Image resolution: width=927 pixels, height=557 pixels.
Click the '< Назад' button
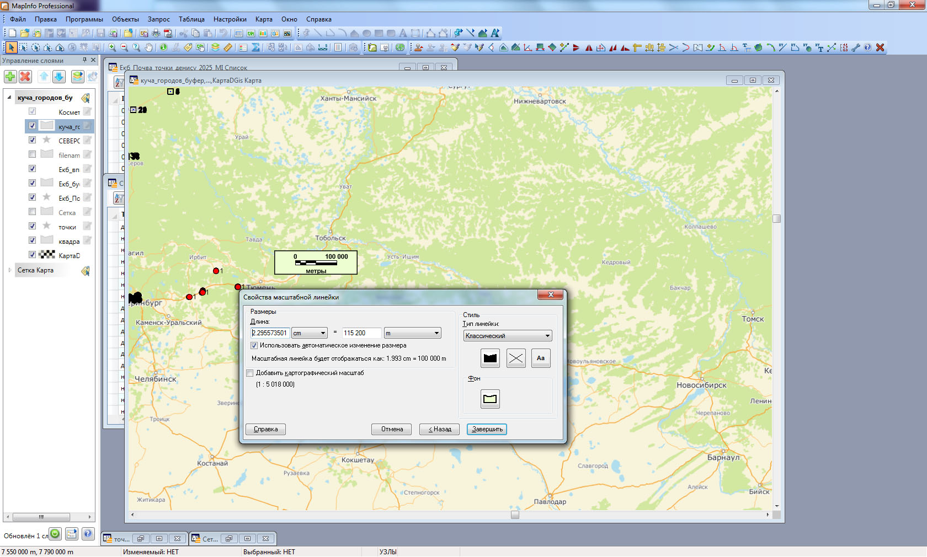point(440,429)
